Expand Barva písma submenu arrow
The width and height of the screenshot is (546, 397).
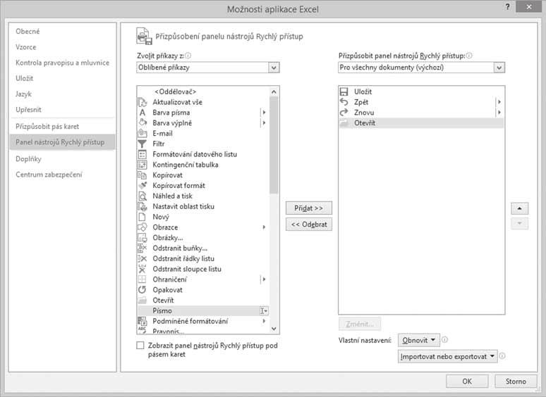click(264, 113)
